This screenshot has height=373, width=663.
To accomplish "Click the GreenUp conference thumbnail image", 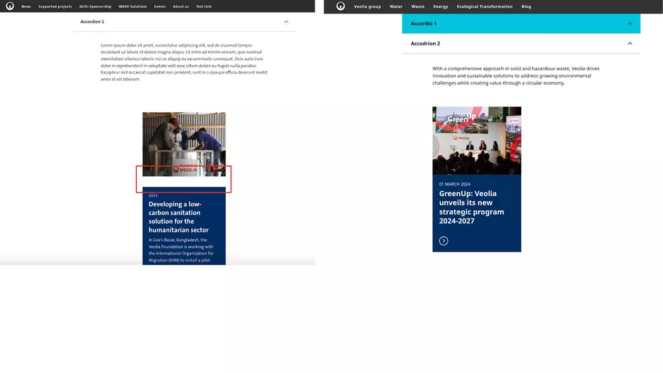I will click(x=477, y=140).
